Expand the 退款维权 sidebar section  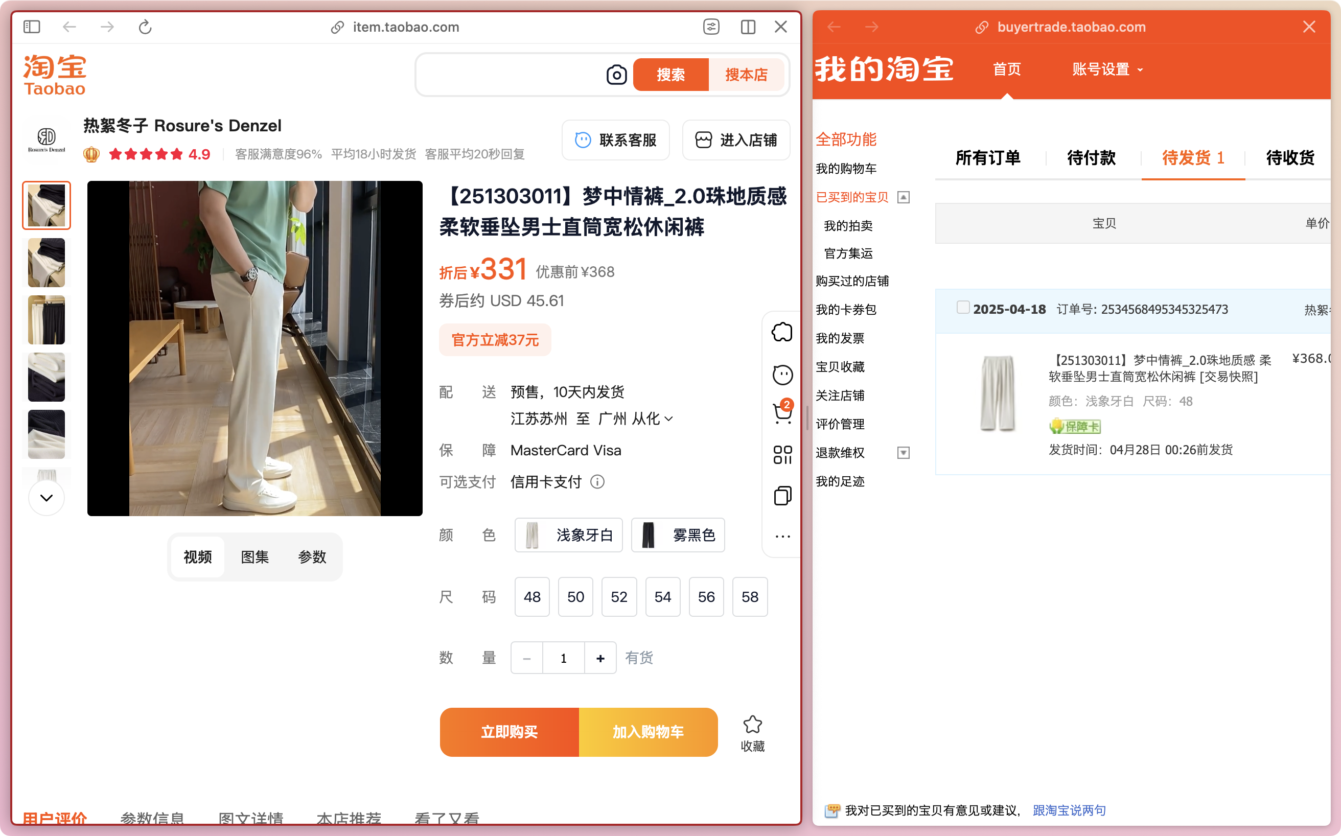point(903,453)
